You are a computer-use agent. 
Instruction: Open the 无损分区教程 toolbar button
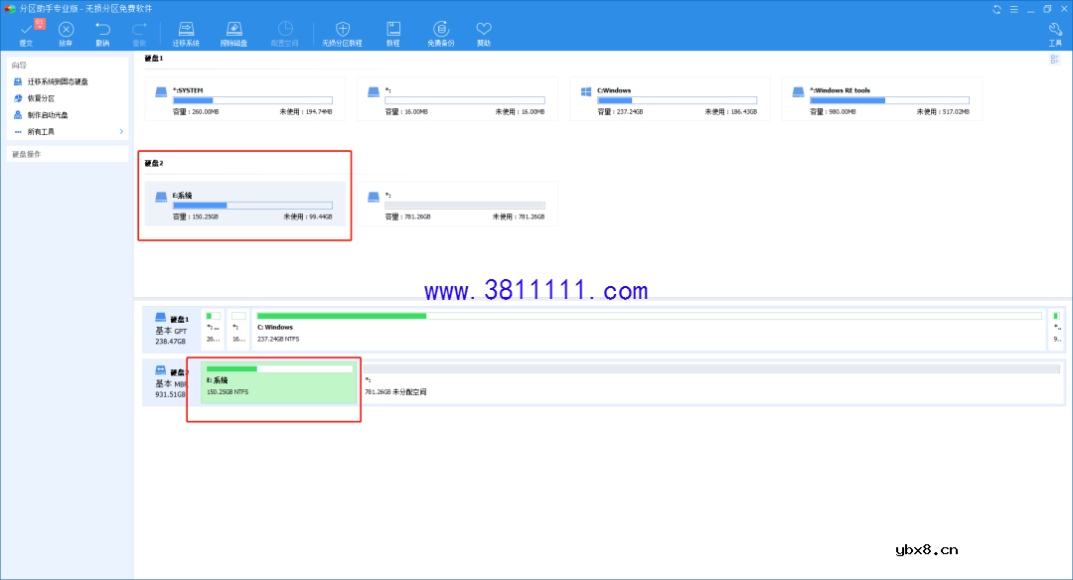[342, 33]
